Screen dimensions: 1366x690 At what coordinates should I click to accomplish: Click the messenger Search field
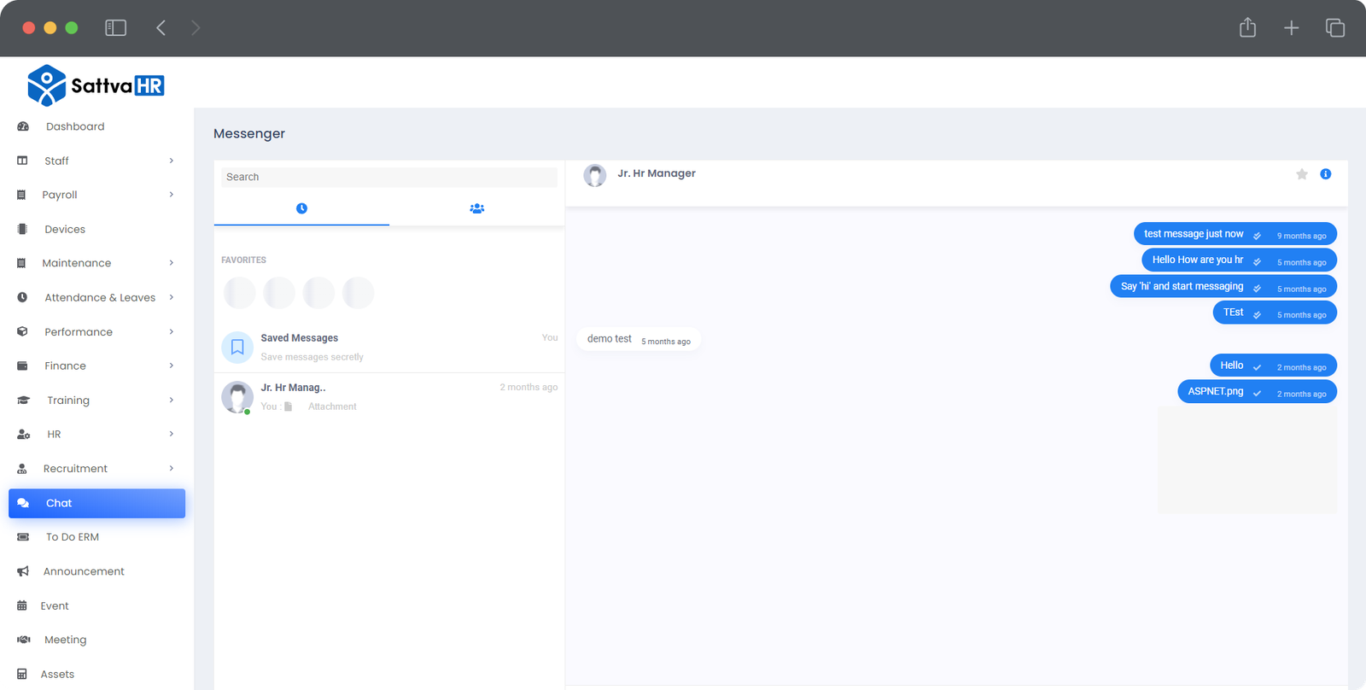pyautogui.click(x=388, y=177)
